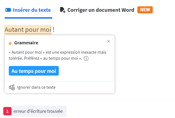Open the Corriger un document Word tab
The width and height of the screenshot is (175, 118).
[x=97, y=10]
